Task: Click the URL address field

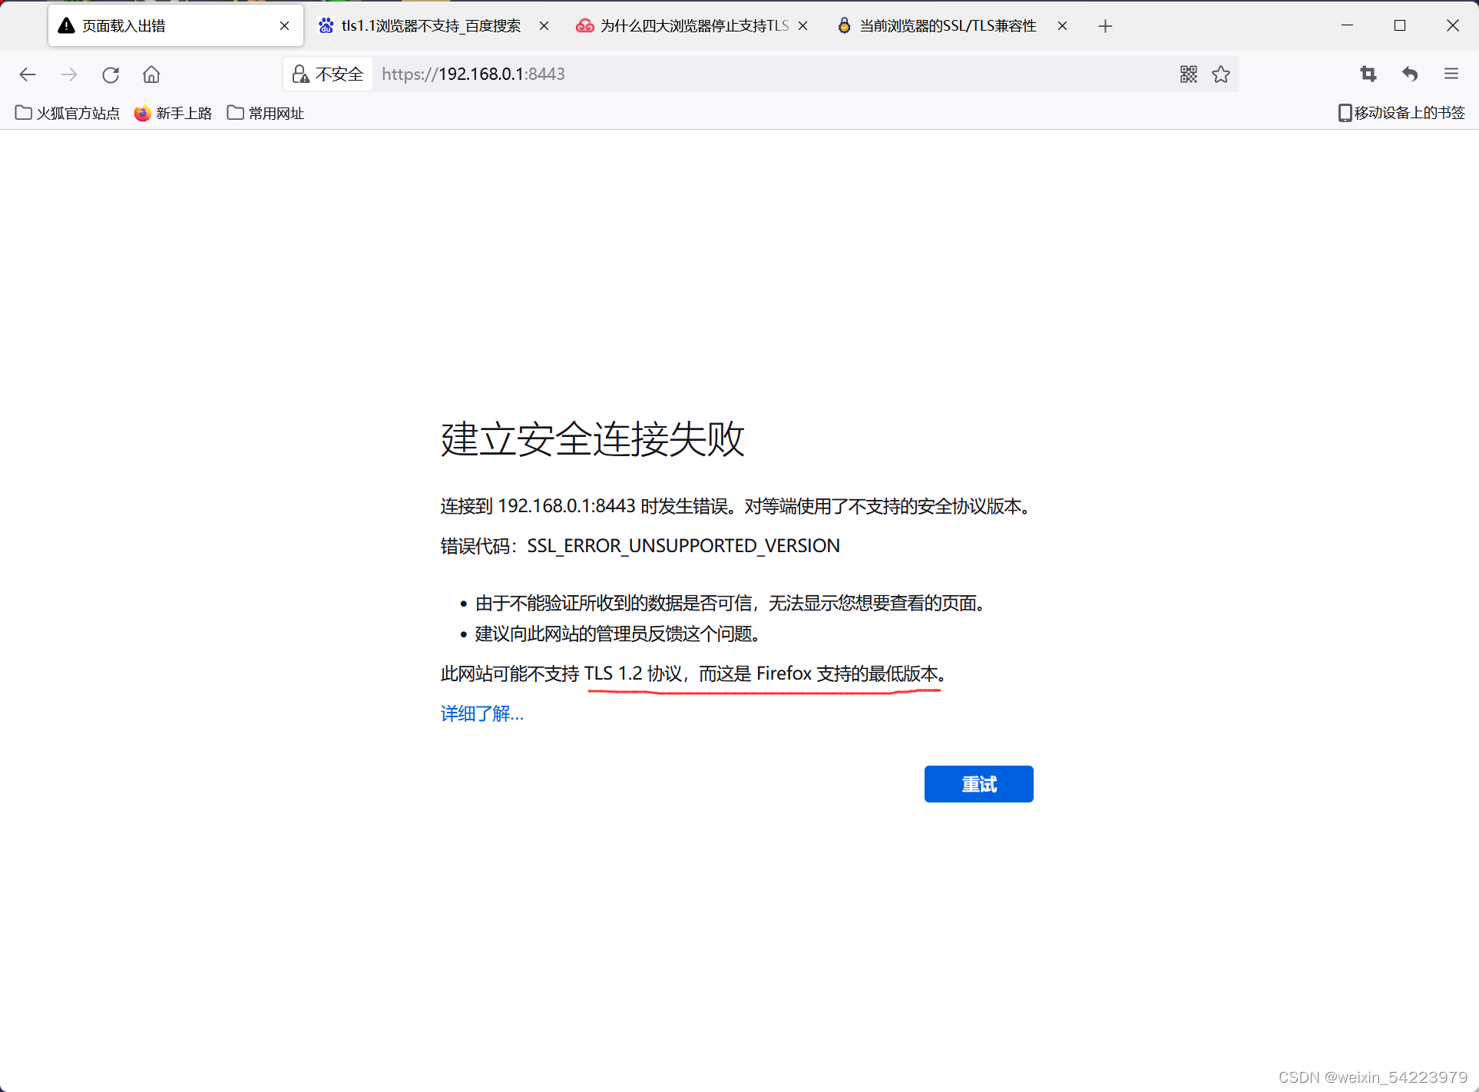Action: [x=768, y=74]
